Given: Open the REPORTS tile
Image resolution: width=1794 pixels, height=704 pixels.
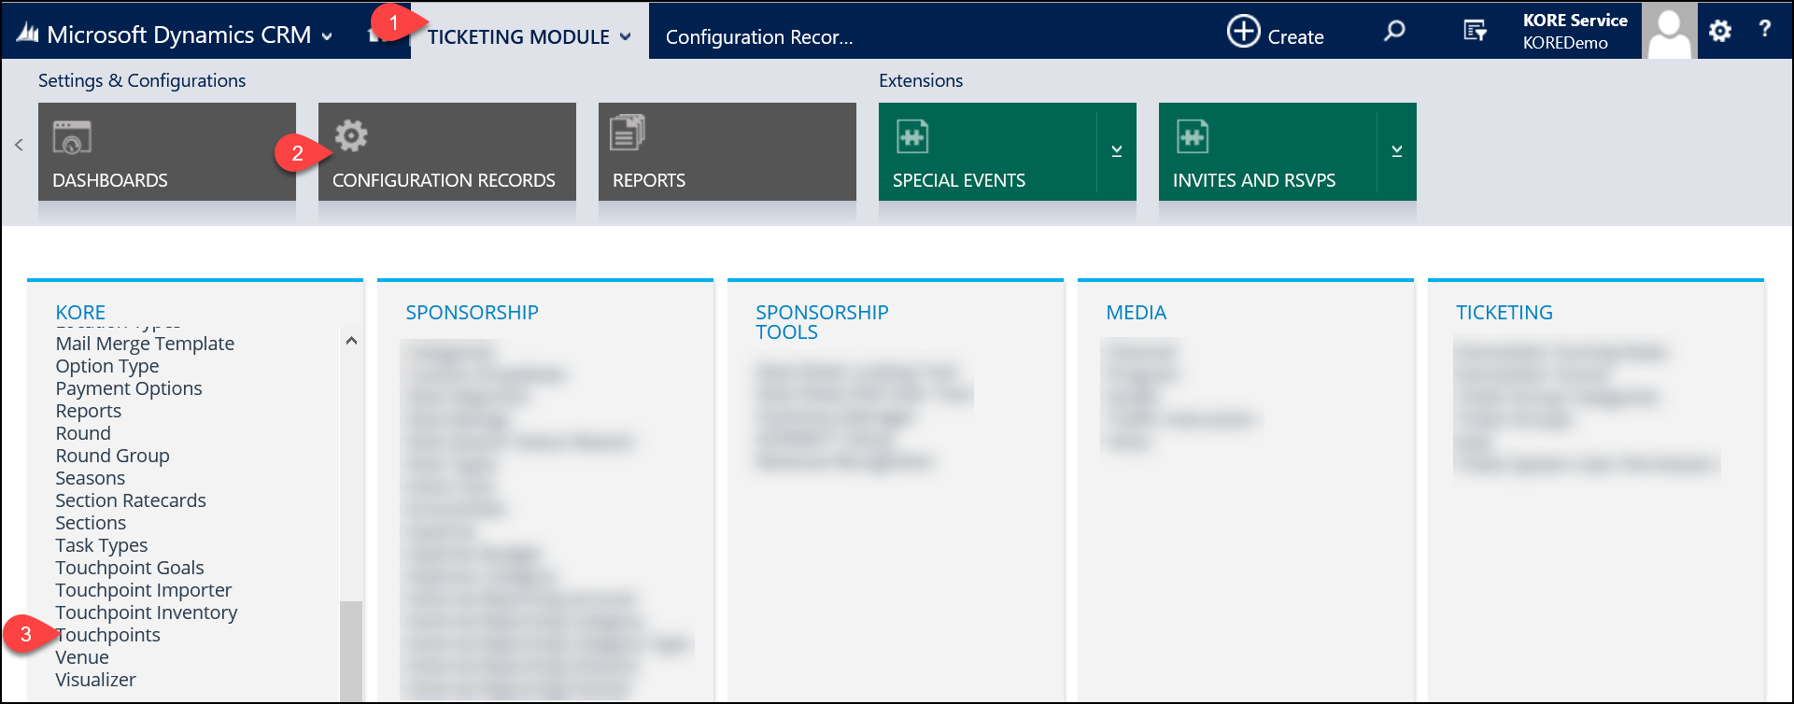Looking at the screenshot, I should tap(727, 151).
